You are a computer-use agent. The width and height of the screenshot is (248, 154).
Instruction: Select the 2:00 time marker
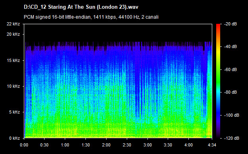click(x=106, y=145)
